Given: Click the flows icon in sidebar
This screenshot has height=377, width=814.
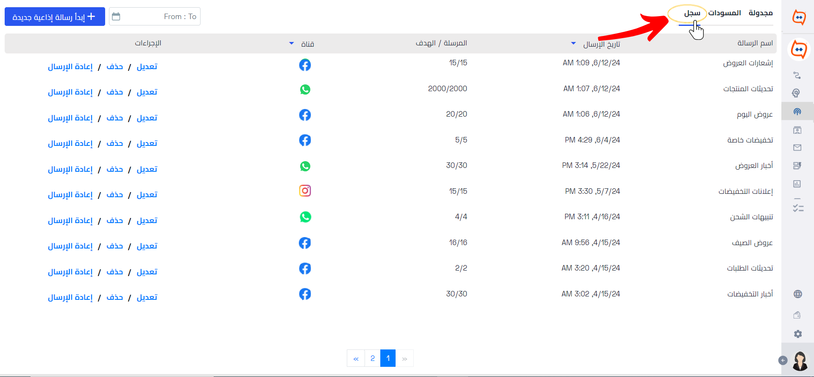Looking at the screenshot, I should coord(797,75).
